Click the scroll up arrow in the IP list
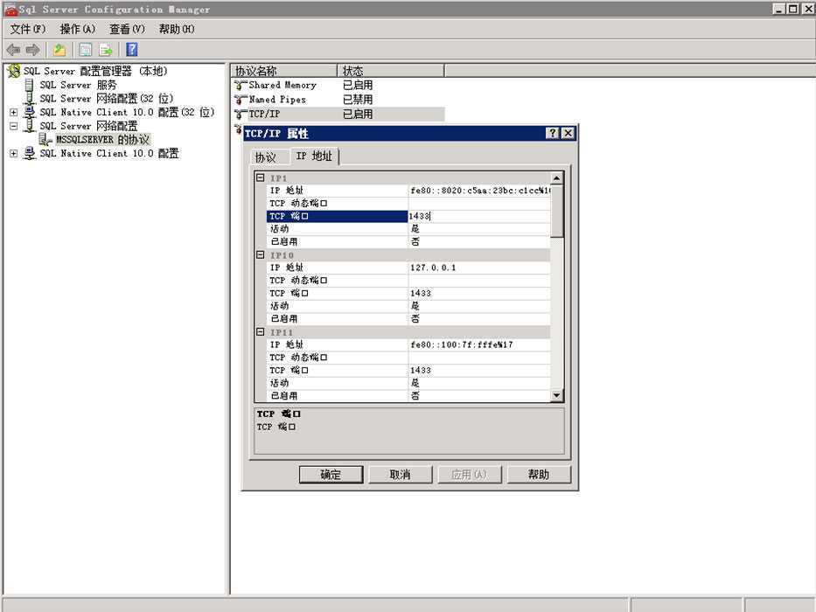This screenshot has width=816, height=612. (556, 178)
